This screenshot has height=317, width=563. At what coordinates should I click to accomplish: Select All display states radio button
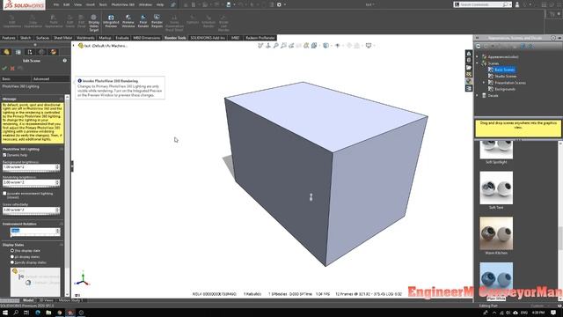(12, 256)
